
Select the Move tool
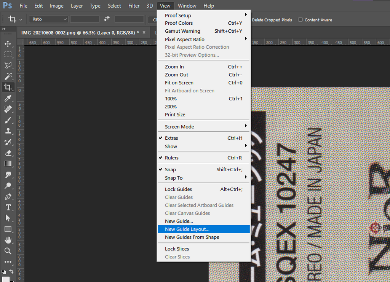[x=8, y=44]
